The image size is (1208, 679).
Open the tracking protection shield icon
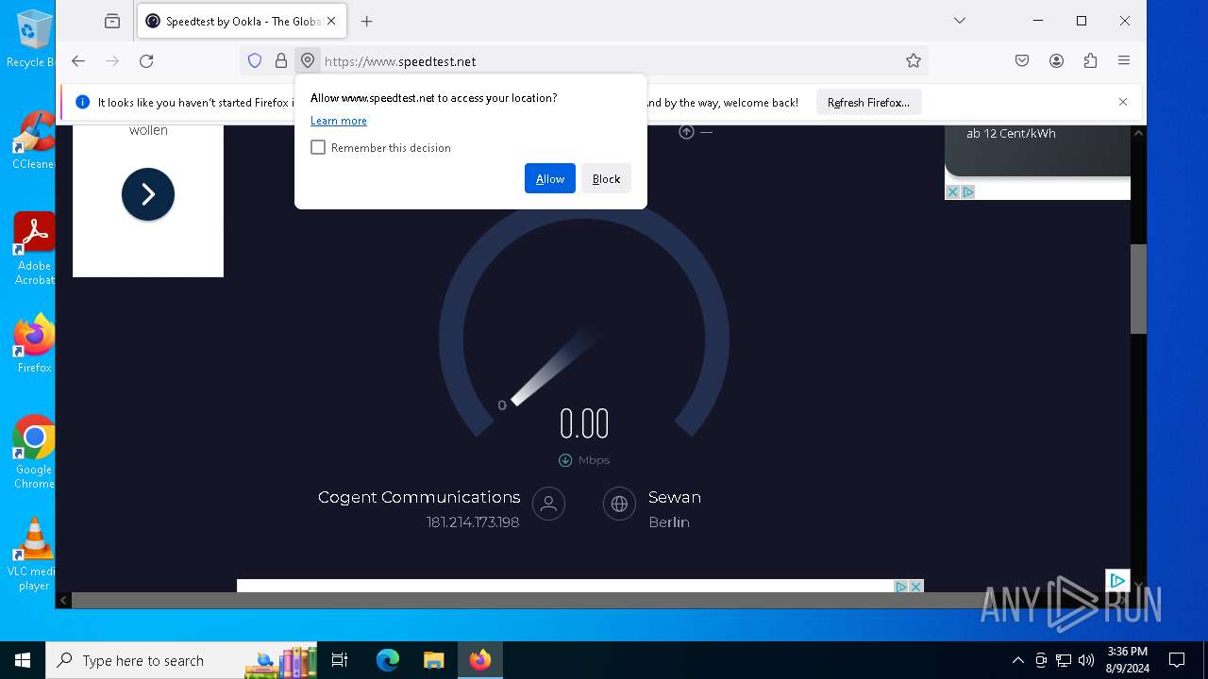click(x=255, y=61)
